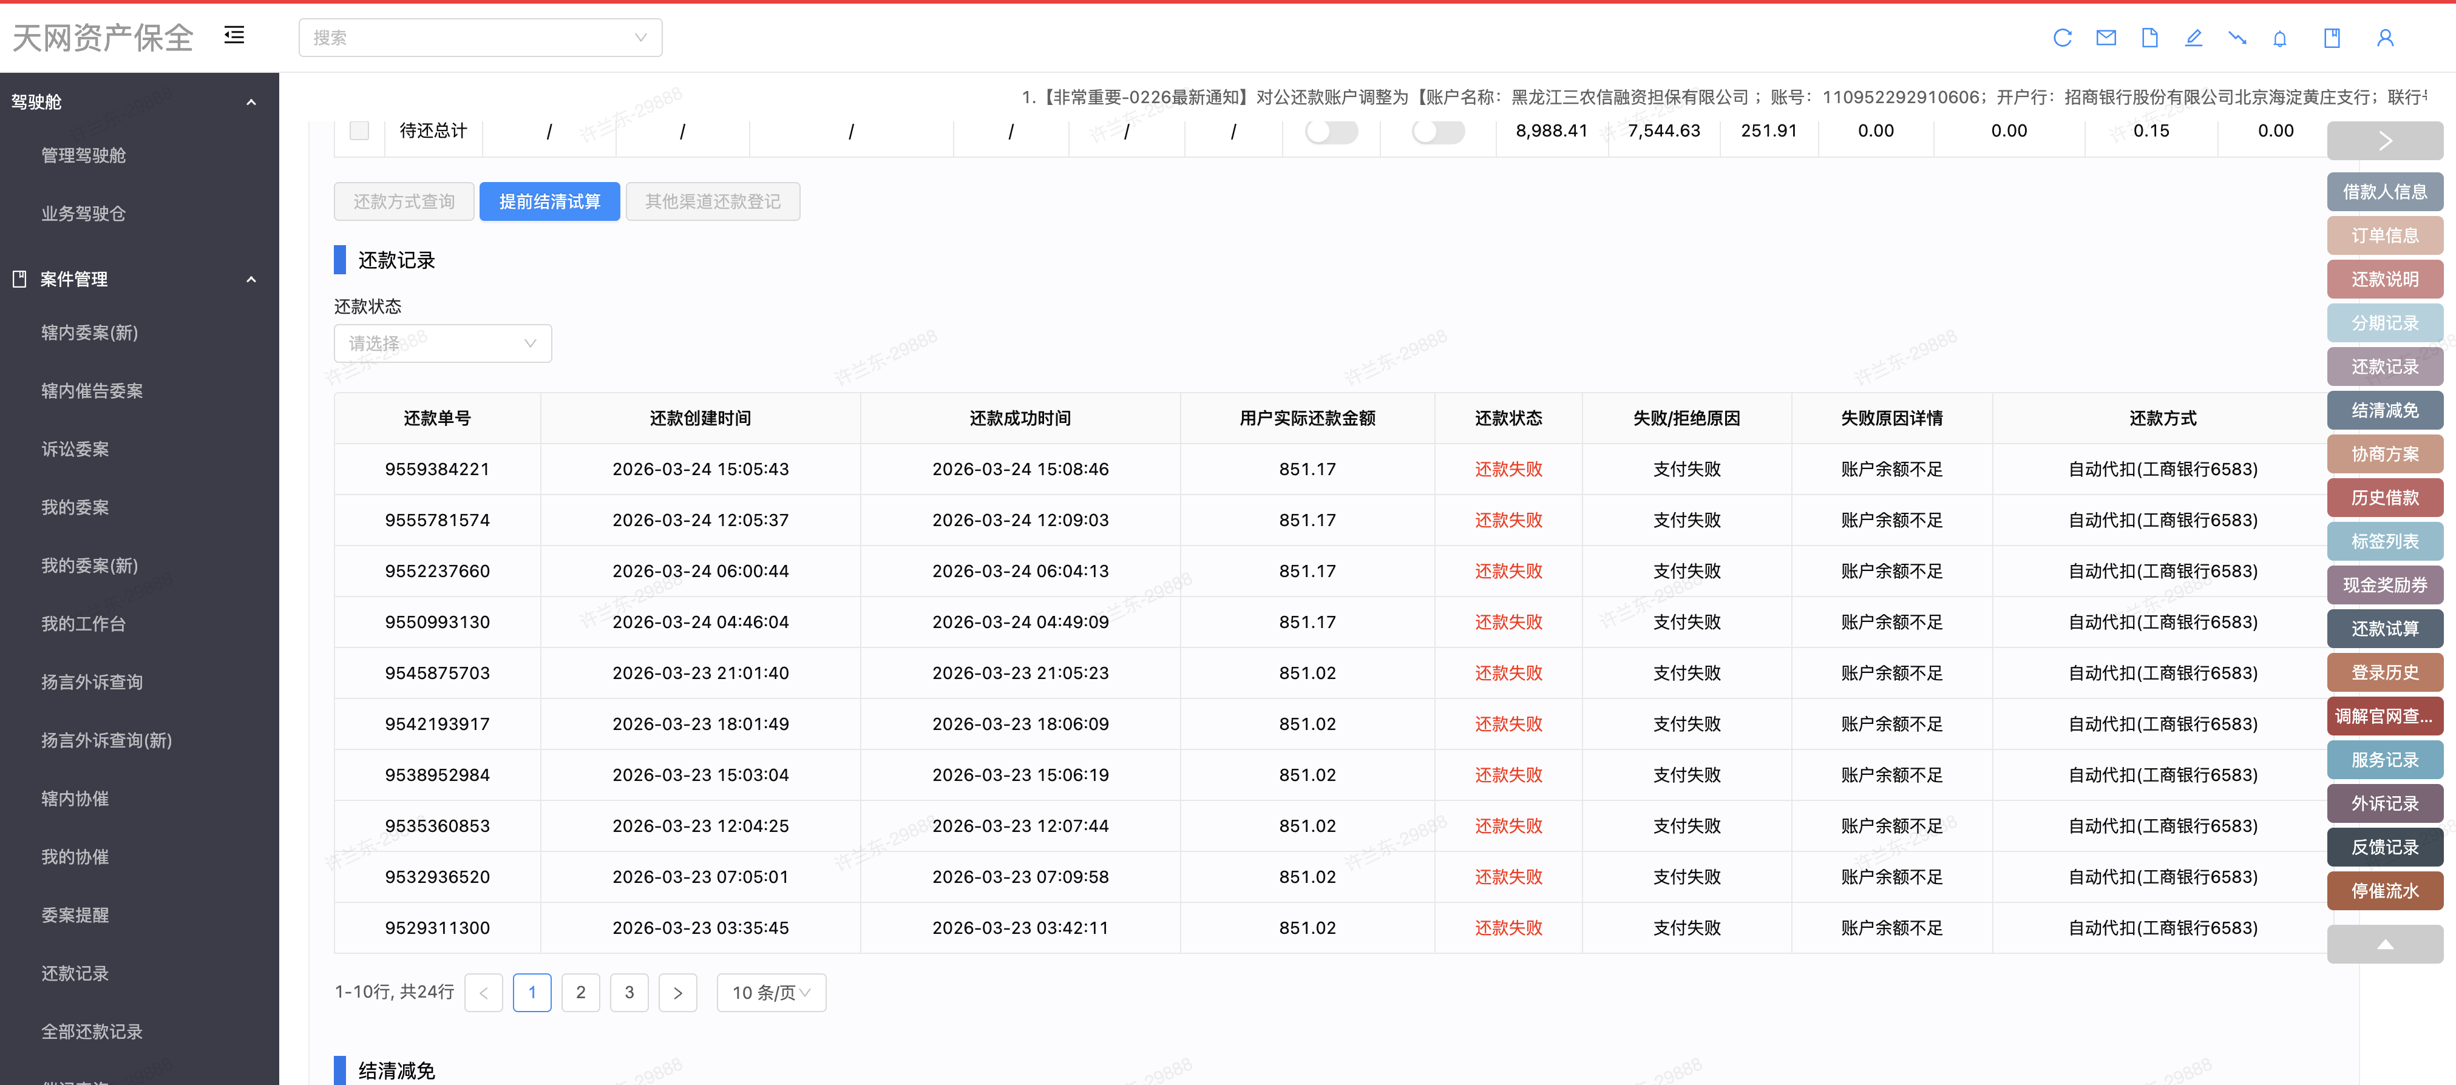Click the downward trend arrow icon
2456x1085 pixels.
coord(2237,38)
